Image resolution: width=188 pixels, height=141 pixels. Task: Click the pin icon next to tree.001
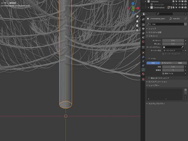coord(185,19)
